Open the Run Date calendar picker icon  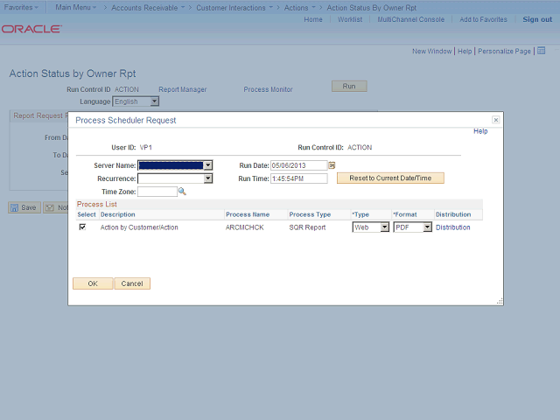coord(332,165)
